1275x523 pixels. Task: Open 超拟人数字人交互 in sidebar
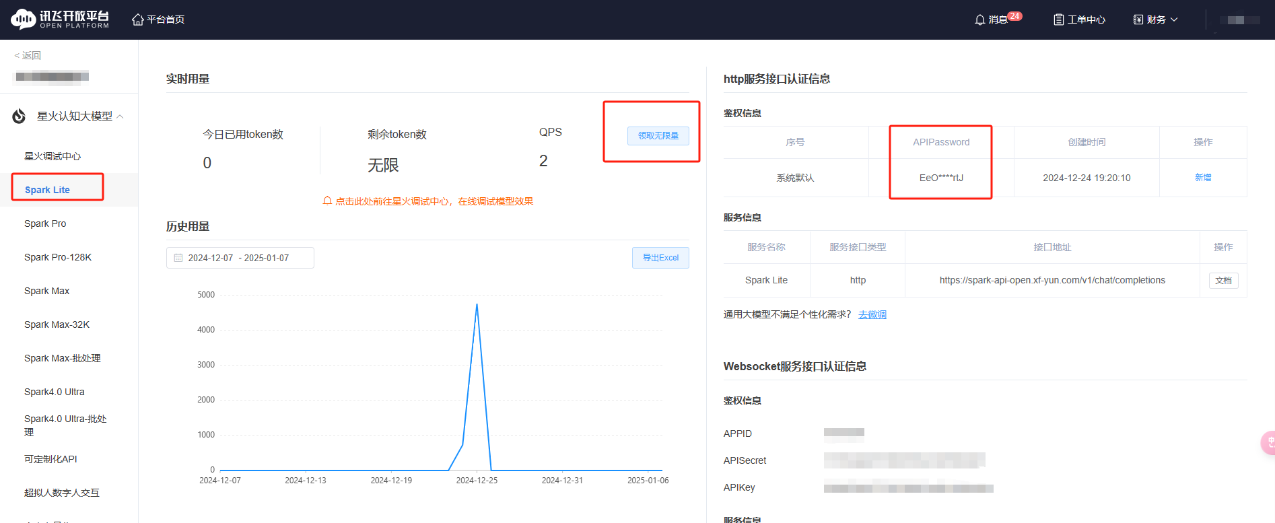click(62, 493)
